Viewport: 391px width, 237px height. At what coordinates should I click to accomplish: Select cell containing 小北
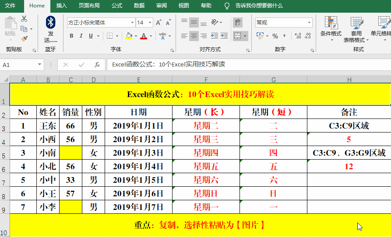(48, 166)
